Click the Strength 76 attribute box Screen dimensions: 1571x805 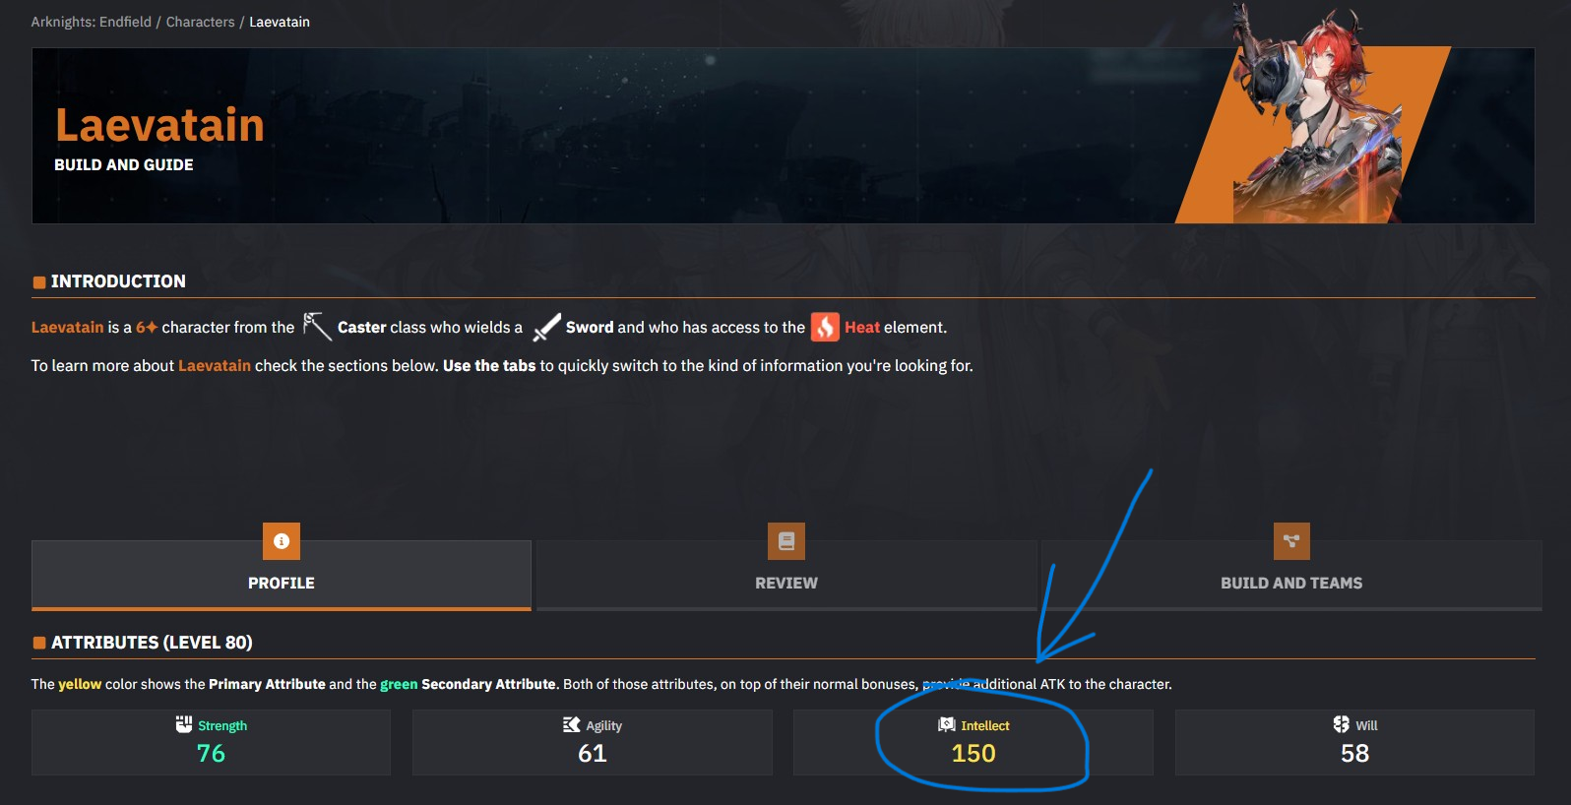coord(211,742)
